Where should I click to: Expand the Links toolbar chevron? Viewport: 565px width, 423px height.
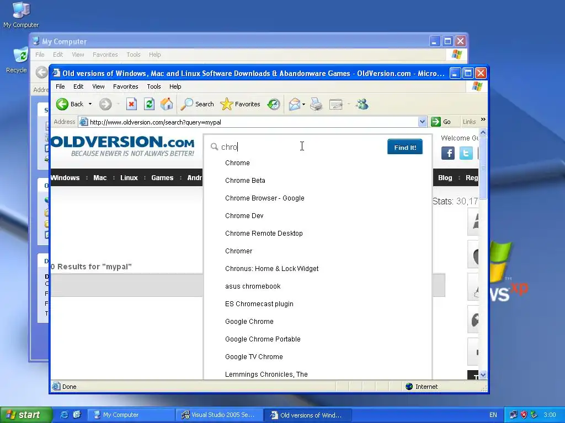(483, 120)
